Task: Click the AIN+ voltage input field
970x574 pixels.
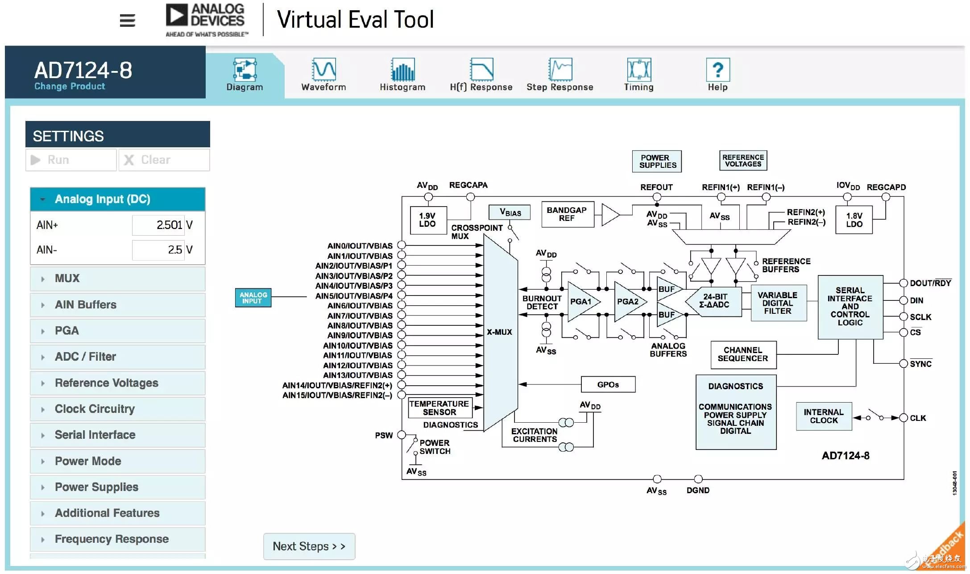Action: (x=158, y=225)
